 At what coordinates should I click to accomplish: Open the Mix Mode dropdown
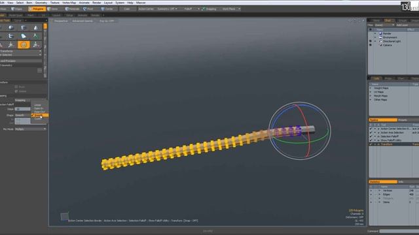click(x=31, y=129)
